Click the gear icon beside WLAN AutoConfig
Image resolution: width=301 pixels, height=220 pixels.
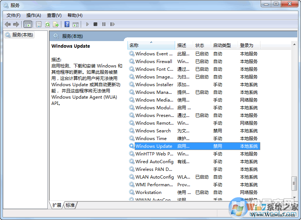click(131, 177)
